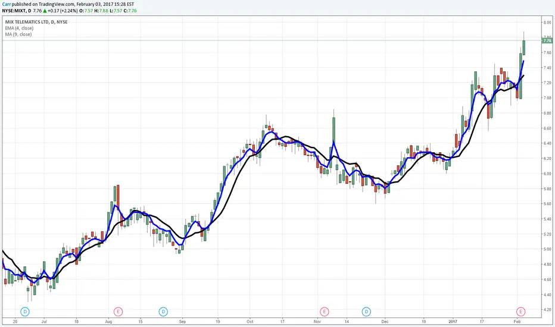The height and width of the screenshot is (327, 555).
Task: Click the 4.40 price axis label
Action: (x=547, y=294)
